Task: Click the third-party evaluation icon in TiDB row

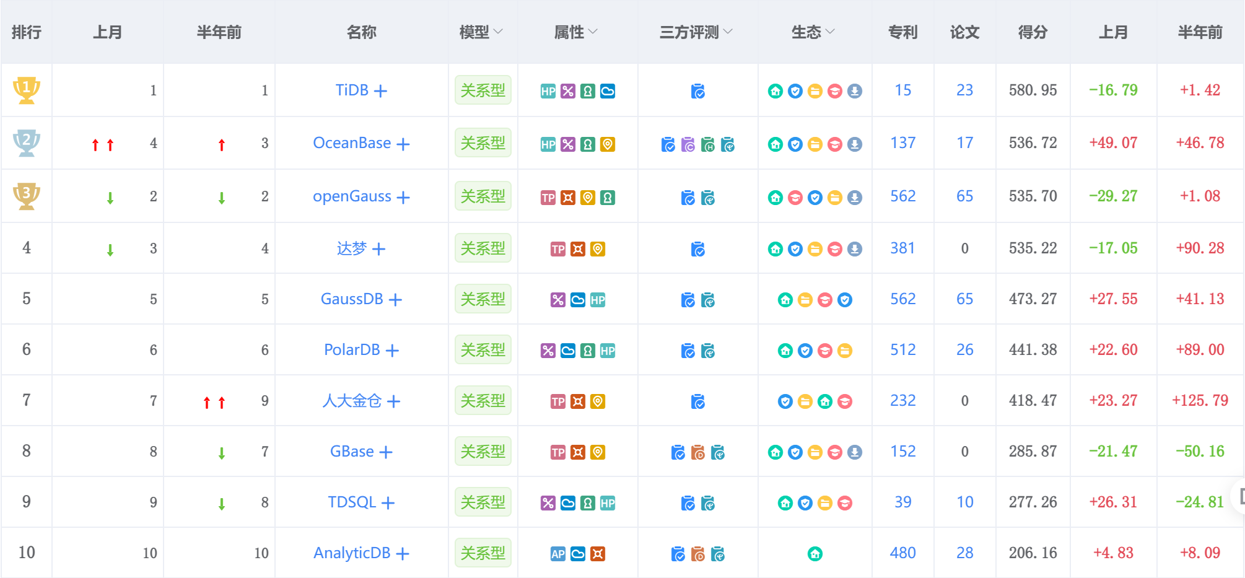Action: click(698, 92)
